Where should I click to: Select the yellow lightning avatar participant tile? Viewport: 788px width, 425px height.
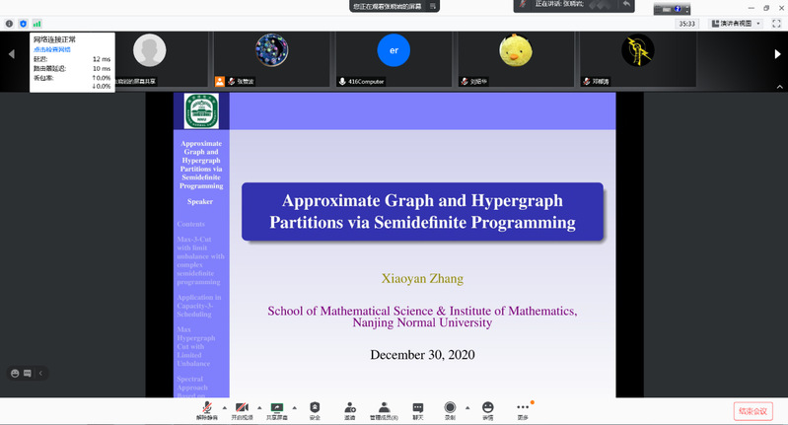click(x=638, y=59)
